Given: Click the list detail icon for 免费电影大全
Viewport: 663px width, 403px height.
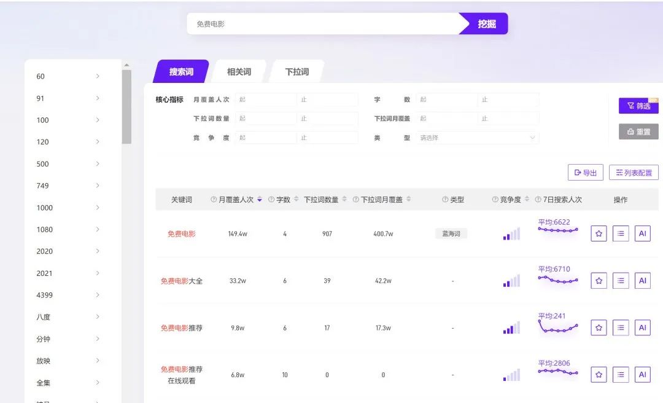Looking at the screenshot, I should (621, 280).
